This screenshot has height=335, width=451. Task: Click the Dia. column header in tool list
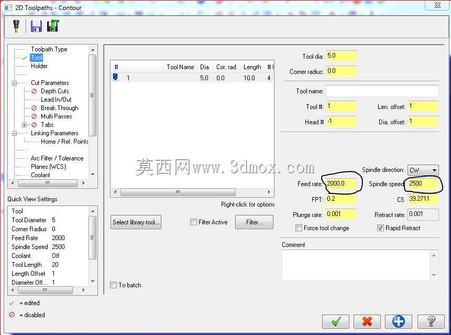click(205, 67)
